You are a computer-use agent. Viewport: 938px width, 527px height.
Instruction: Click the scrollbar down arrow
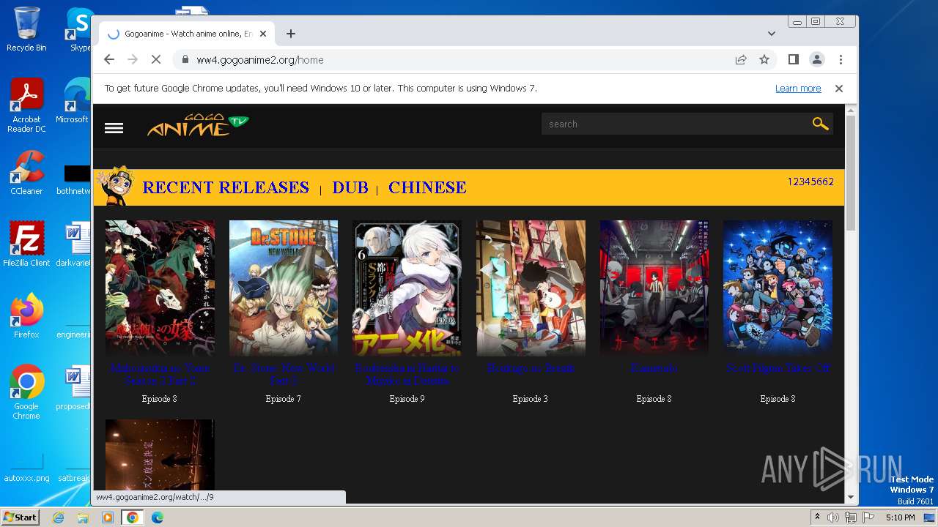click(x=851, y=497)
